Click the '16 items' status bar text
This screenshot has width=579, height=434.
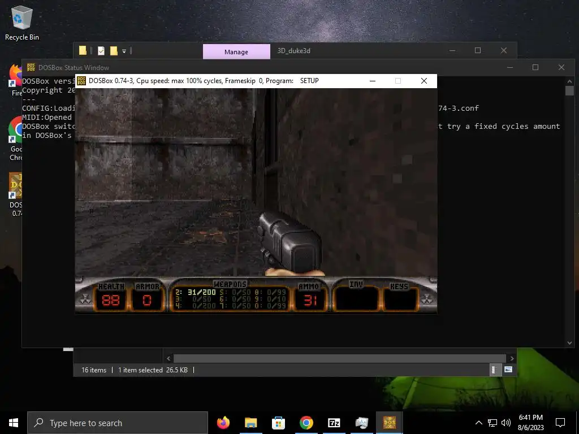pyautogui.click(x=94, y=370)
